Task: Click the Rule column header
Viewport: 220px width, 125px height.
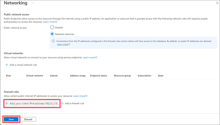Action: [8, 76]
